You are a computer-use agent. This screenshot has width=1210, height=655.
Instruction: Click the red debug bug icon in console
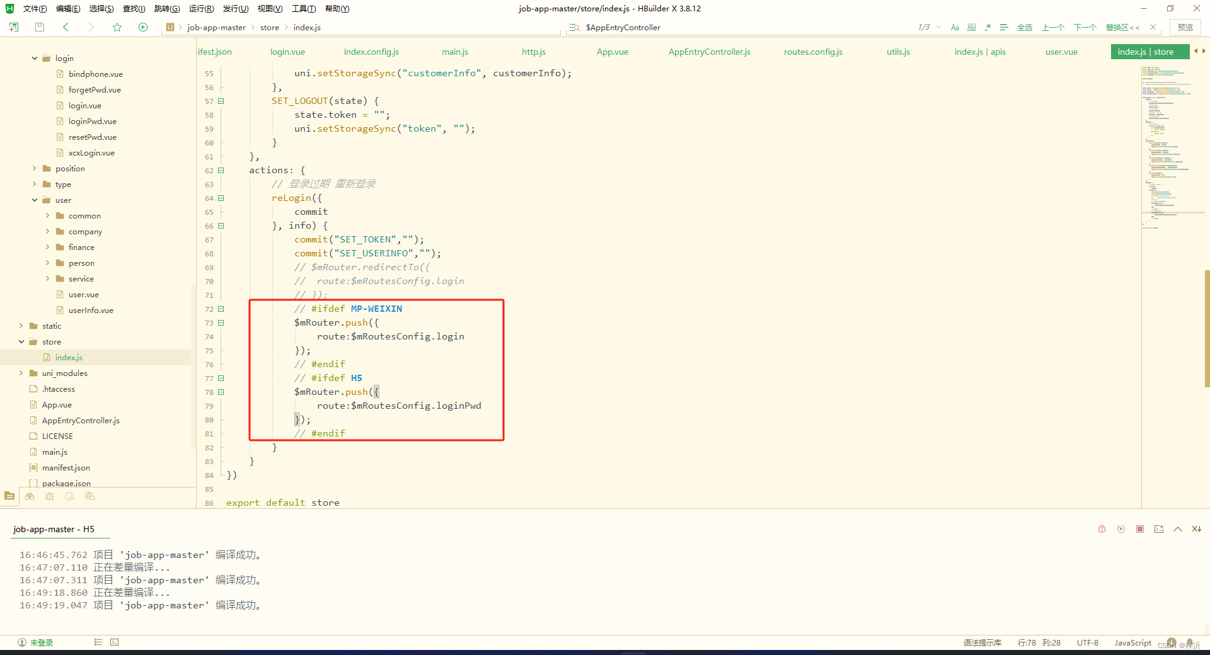point(1102,529)
